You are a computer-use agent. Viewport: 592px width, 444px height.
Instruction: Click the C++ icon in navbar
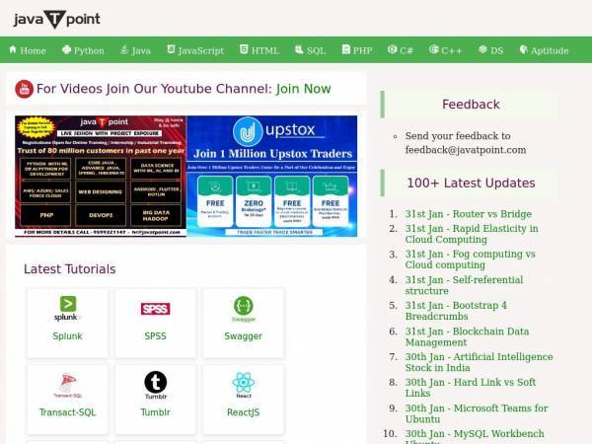tap(434, 49)
